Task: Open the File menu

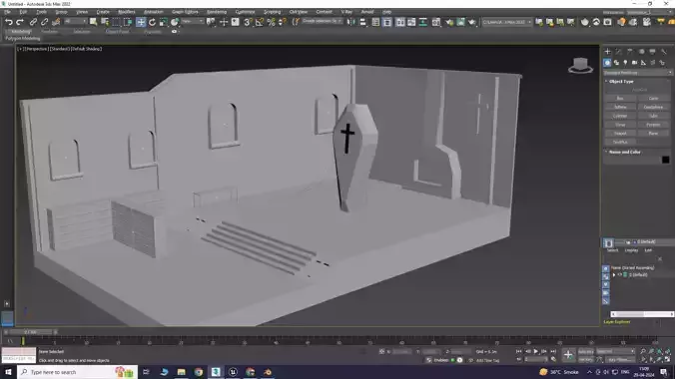Action: point(7,12)
